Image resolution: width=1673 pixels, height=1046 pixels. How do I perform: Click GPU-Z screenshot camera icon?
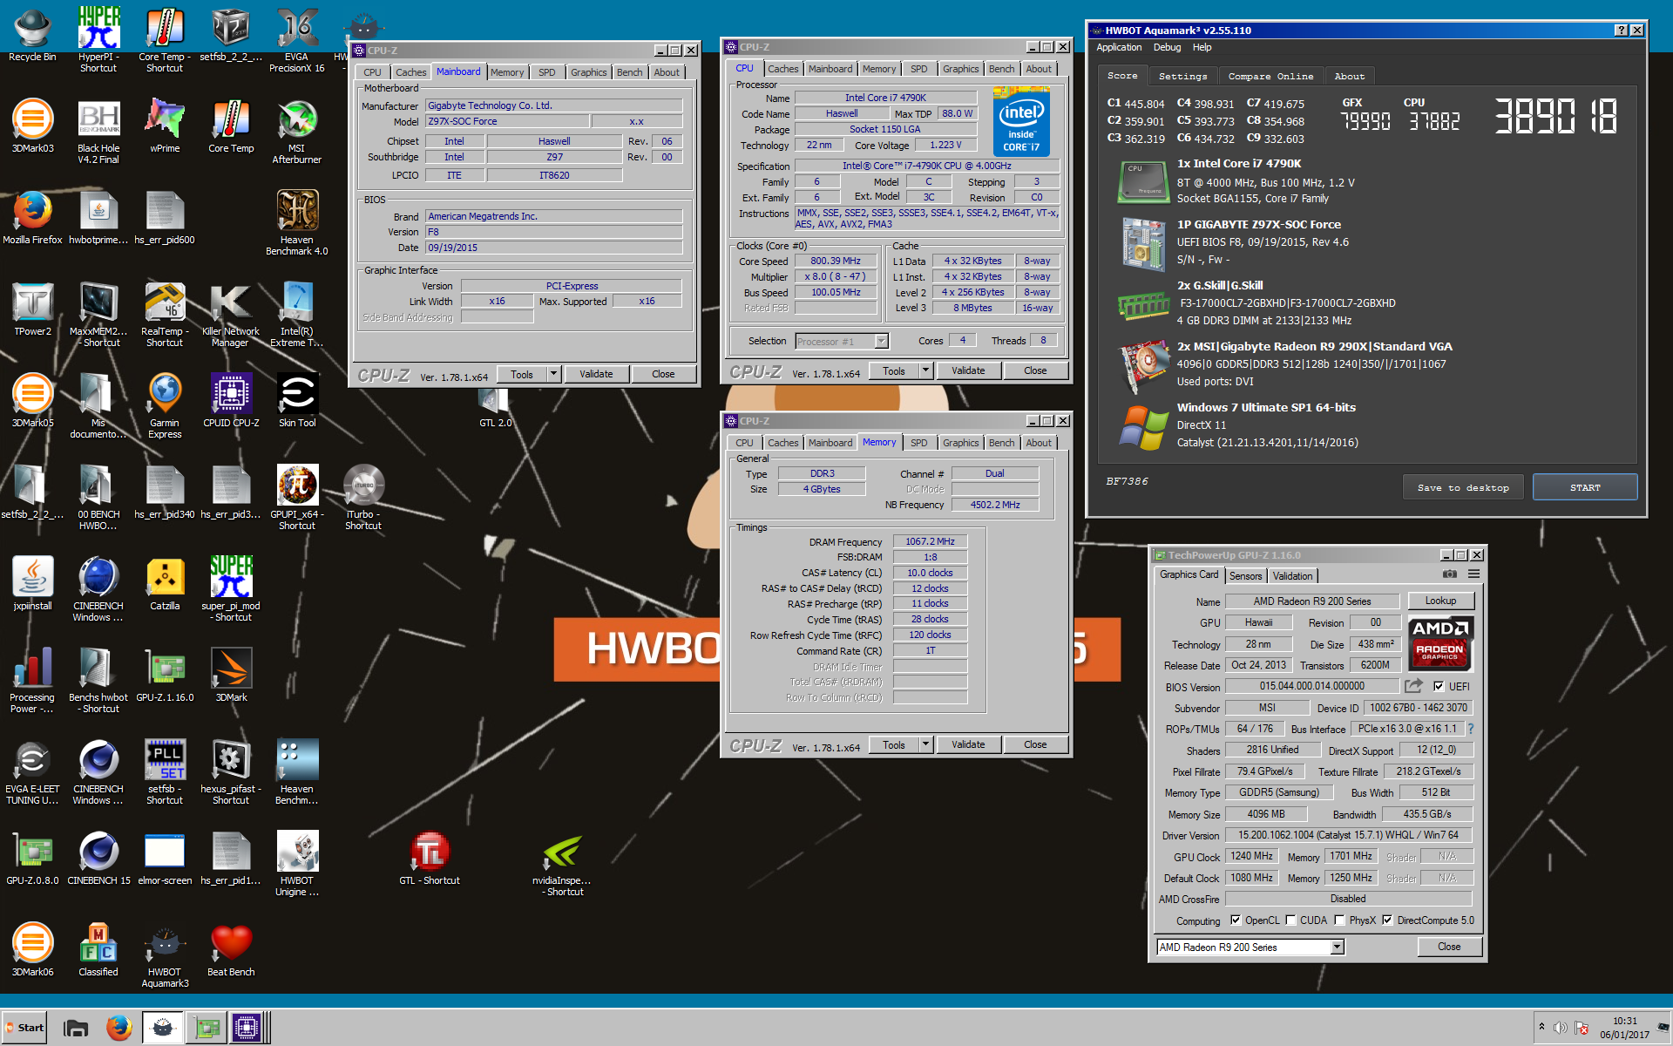(1449, 574)
